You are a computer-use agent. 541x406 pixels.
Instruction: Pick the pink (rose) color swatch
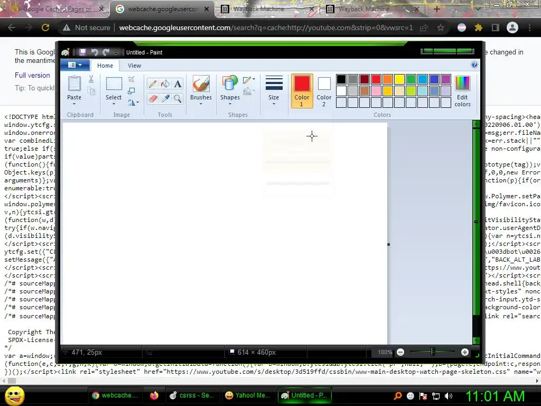(376, 91)
